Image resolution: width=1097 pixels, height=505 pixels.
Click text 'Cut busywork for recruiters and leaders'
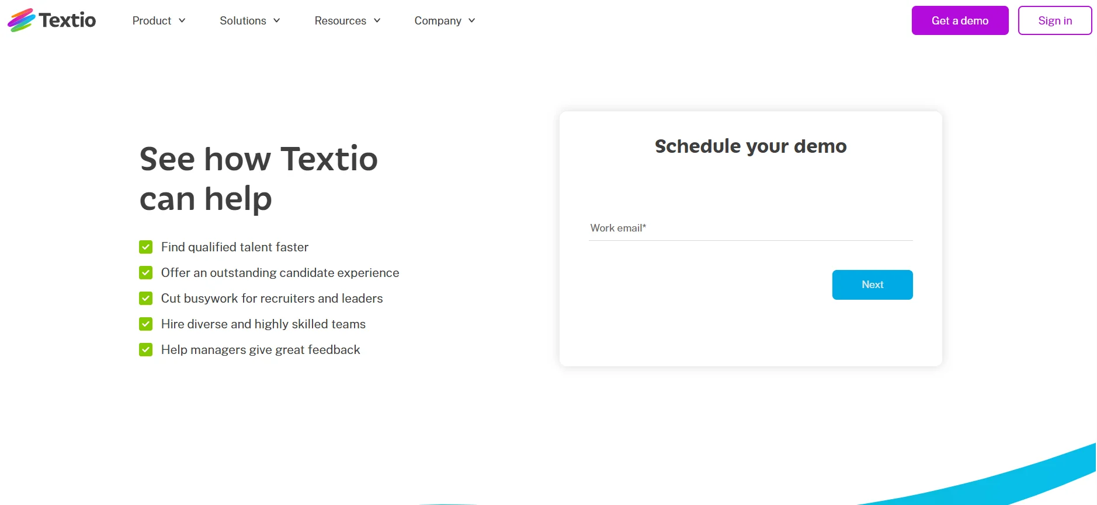click(272, 299)
